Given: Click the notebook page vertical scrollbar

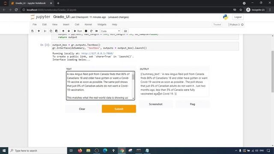Looking at the screenshot, I should (272, 71).
